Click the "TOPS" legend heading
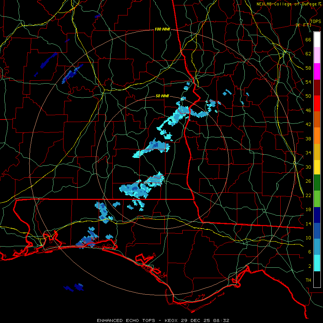Viewport: 323px width, 323px height. (315, 22)
